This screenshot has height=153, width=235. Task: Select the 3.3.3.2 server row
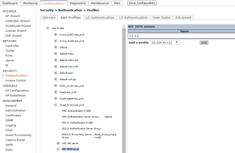coord(182,36)
